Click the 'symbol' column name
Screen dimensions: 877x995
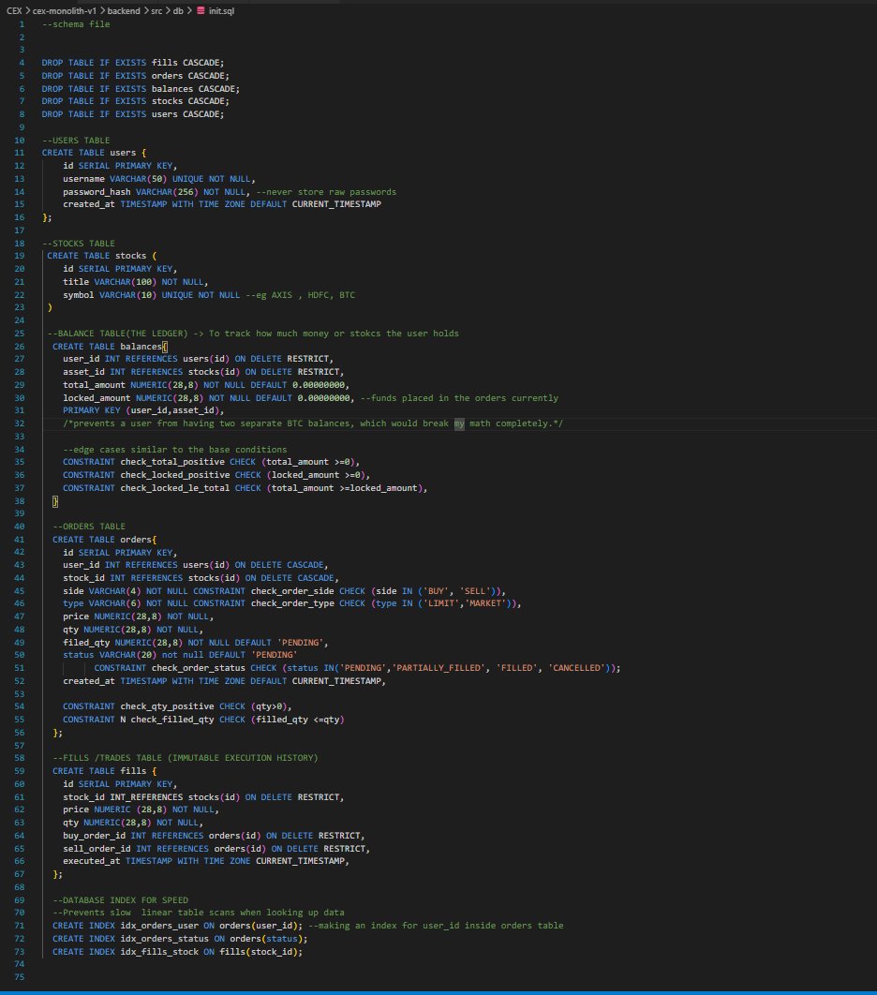click(78, 295)
